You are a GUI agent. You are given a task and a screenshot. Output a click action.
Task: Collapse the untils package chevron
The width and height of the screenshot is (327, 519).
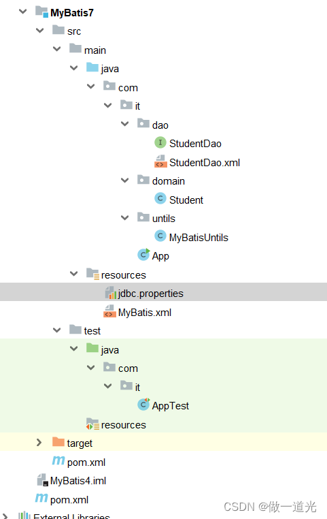point(125,218)
